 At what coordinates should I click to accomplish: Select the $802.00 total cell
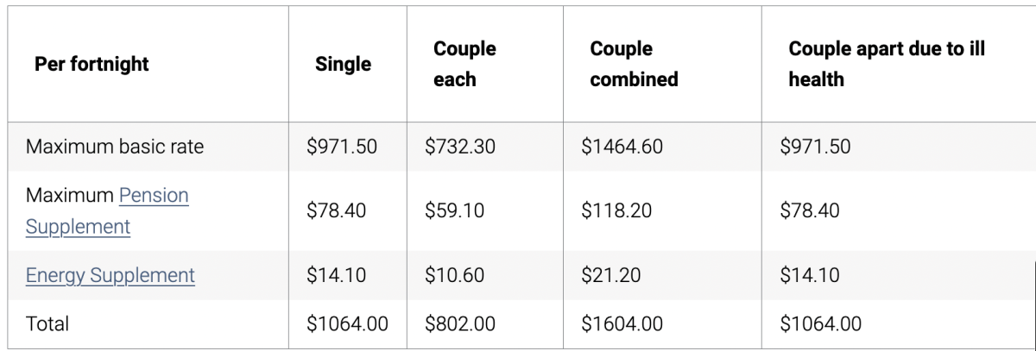coord(460,324)
